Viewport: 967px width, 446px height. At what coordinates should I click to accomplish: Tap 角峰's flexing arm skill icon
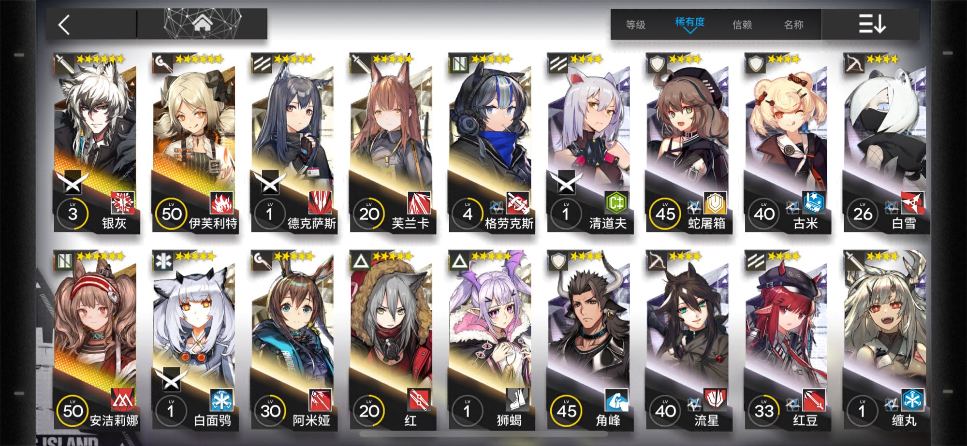(616, 400)
